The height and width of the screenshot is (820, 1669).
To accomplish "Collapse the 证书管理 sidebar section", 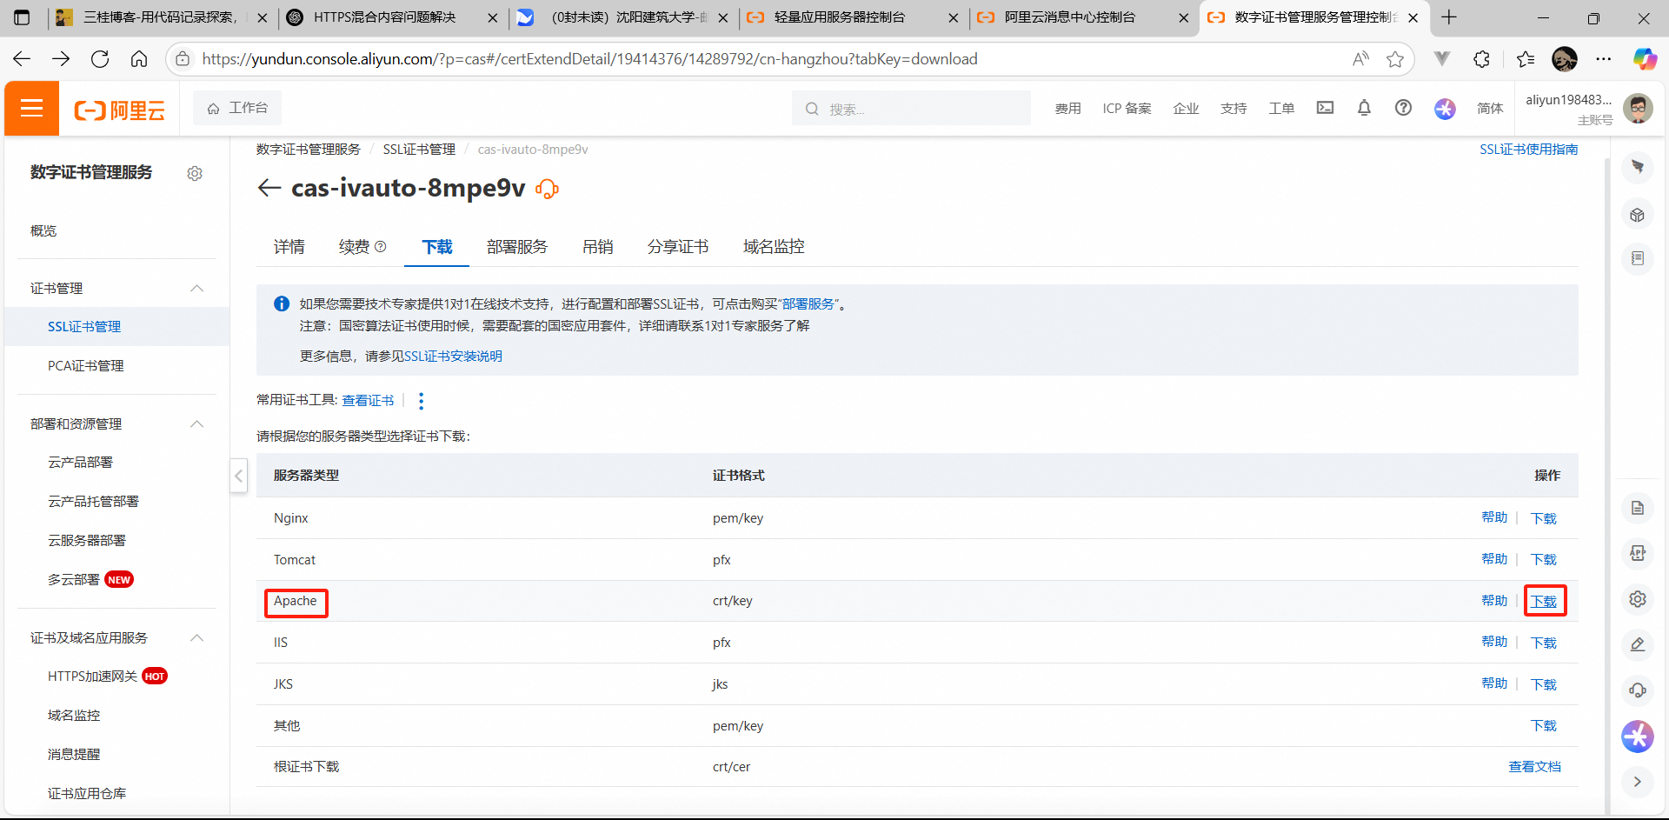I will tap(197, 289).
